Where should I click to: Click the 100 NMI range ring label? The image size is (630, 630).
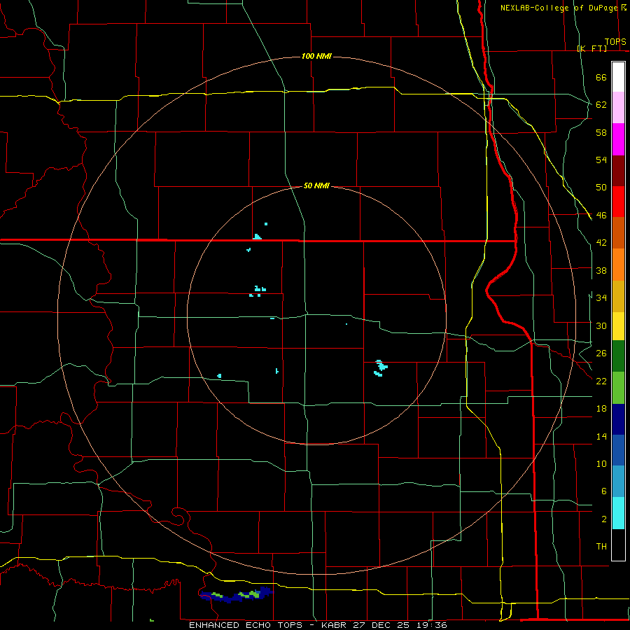click(x=316, y=56)
